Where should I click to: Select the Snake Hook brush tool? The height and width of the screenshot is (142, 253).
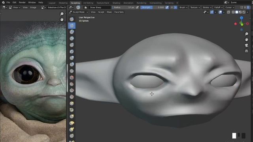click(x=72, y=129)
